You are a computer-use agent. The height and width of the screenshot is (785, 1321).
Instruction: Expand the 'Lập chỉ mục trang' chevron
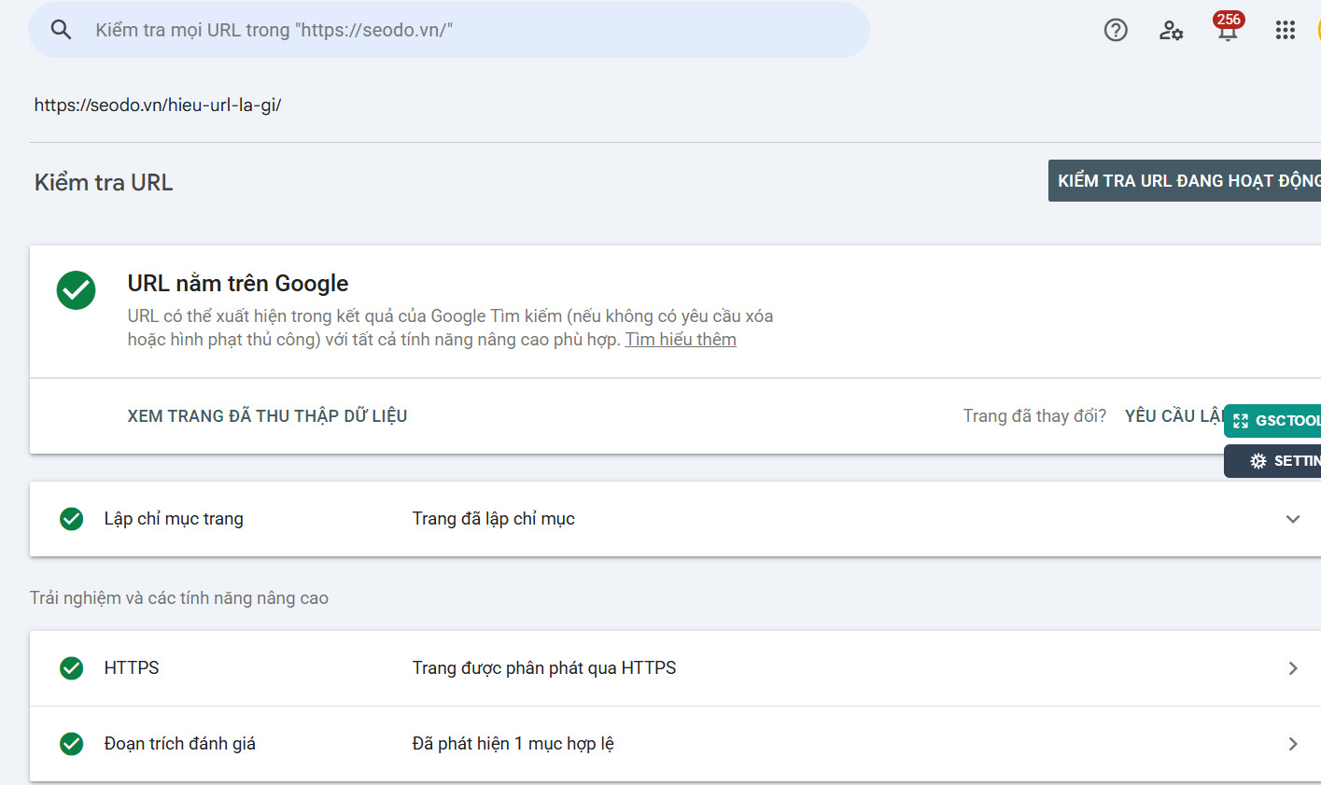point(1293,519)
